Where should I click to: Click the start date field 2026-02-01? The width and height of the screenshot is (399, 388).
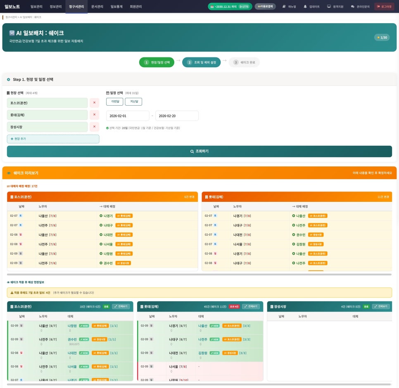[128, 116]
